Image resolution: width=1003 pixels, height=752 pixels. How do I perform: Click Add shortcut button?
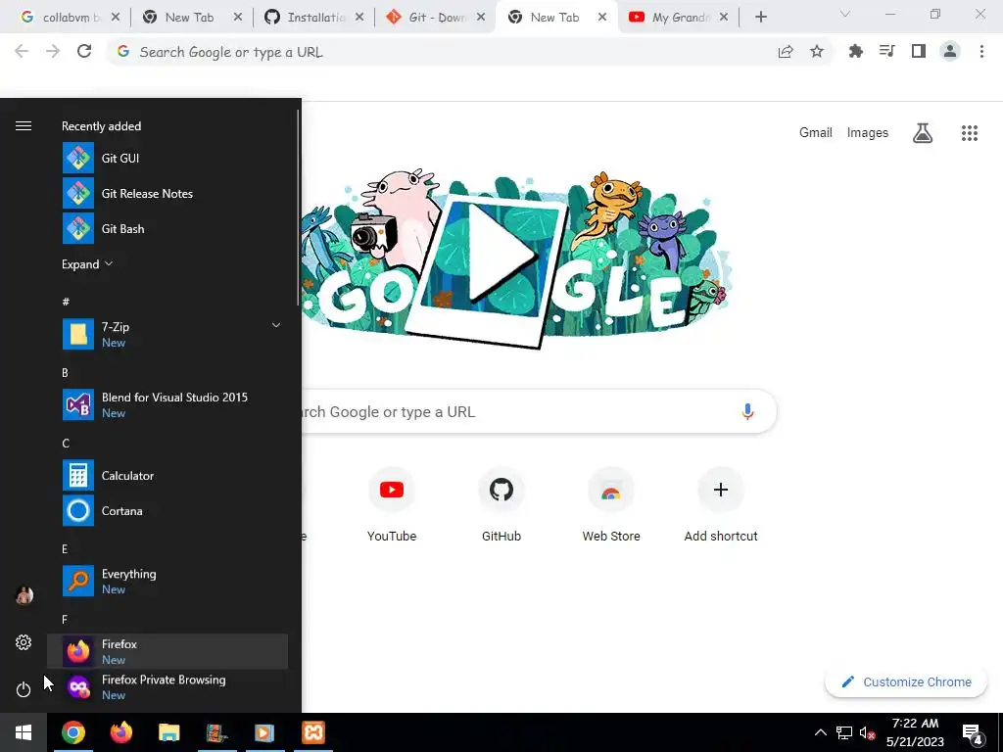[x=721, y=505]
